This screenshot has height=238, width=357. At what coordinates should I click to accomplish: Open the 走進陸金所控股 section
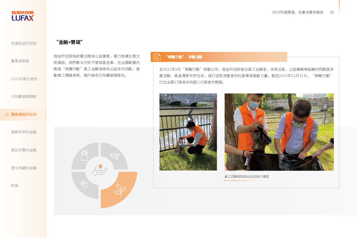tap(24, 43)
